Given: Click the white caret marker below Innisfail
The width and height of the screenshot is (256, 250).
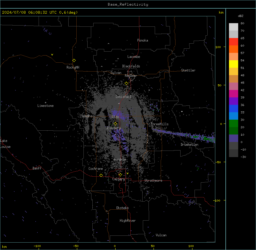Looking at the screenshot, I should point(119,103).
